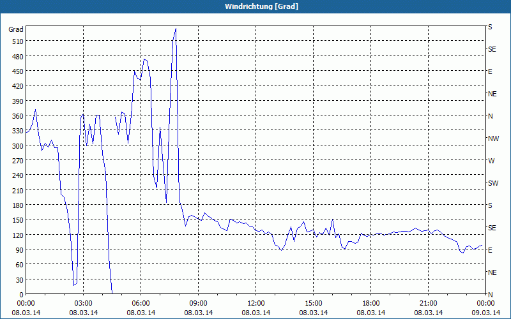This screenshot has width=511, height=319.
Task: Select the SE compass label beside 120 gridline
Action: tap(492, 228)
